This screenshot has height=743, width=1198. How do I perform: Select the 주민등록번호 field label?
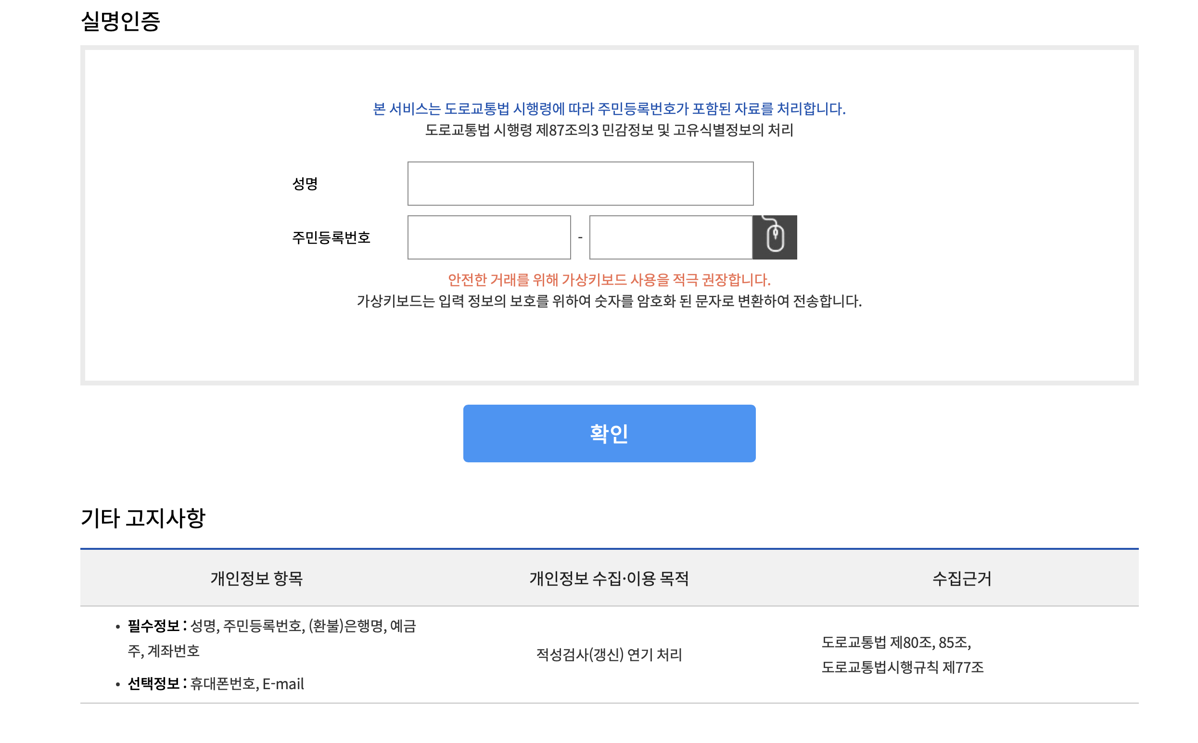click(332, 237)
